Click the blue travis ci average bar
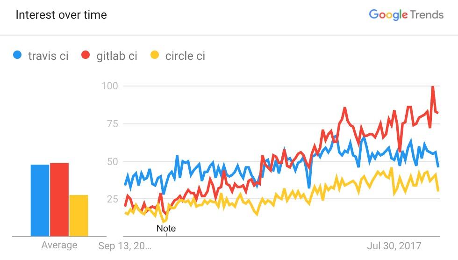The image size is (458, 260). pyautogui.click(x=40, y=200)
